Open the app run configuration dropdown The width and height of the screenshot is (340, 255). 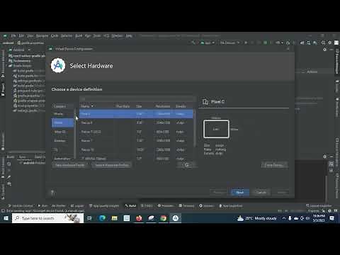click(208, 42)
